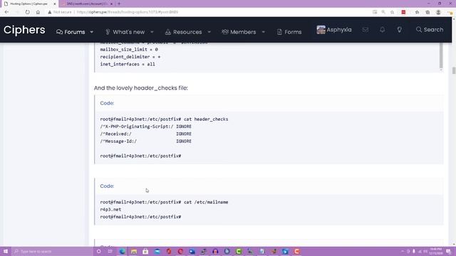
Task: Open a new browser tab
Action: click(119, 4)
